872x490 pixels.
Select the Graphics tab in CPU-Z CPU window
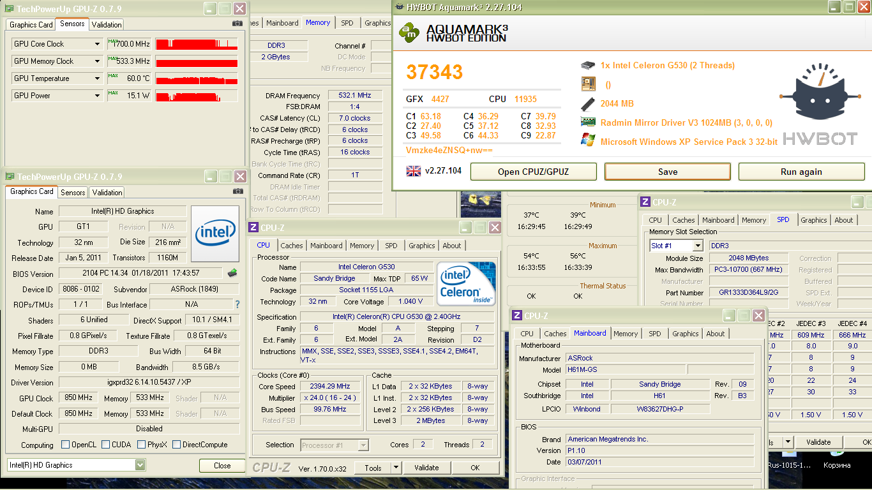click(422, 246)
